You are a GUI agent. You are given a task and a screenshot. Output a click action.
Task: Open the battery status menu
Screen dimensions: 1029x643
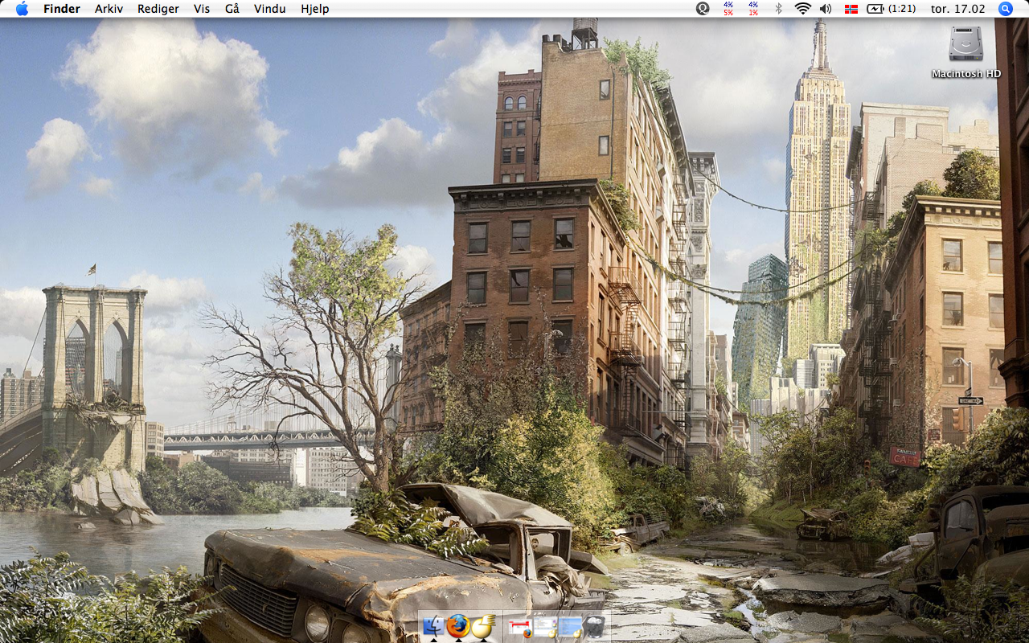click(x=875, y=9)
